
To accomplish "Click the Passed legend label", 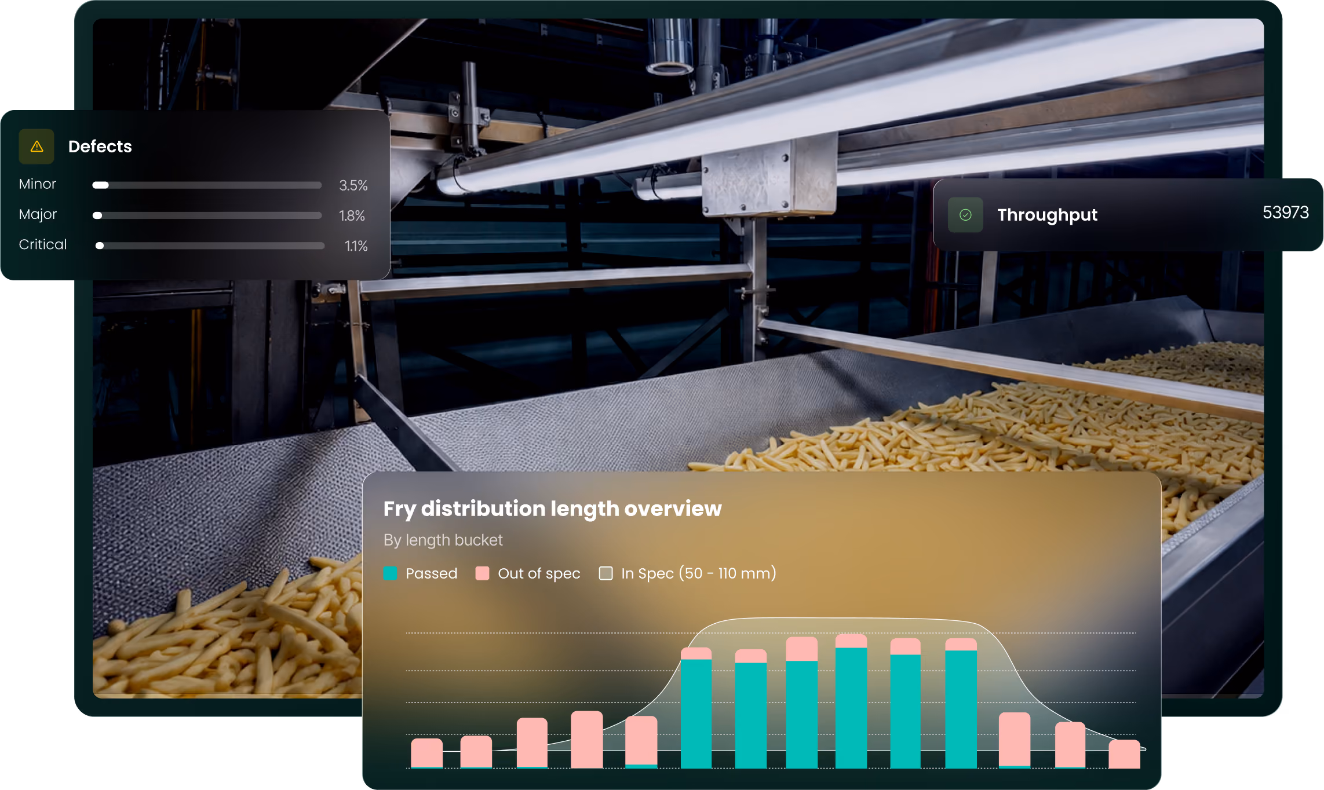I will (432, 573).
